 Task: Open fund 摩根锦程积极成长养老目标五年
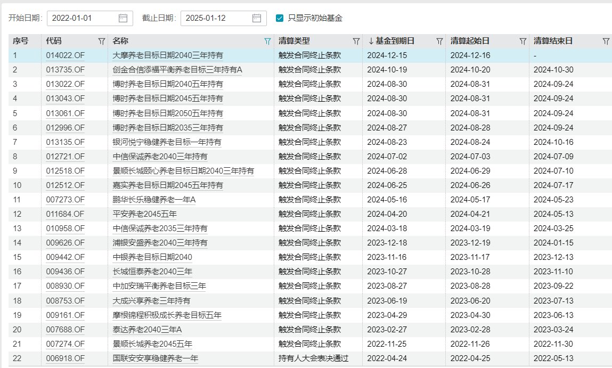pos(167,316)
